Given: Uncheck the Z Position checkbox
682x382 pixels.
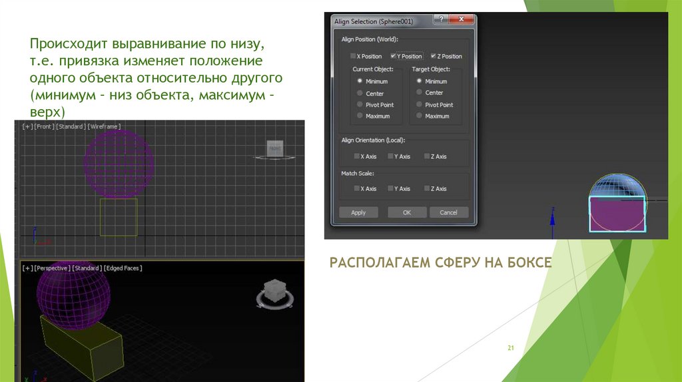Looking at the screenshot, I should click(x=433, y=56).
